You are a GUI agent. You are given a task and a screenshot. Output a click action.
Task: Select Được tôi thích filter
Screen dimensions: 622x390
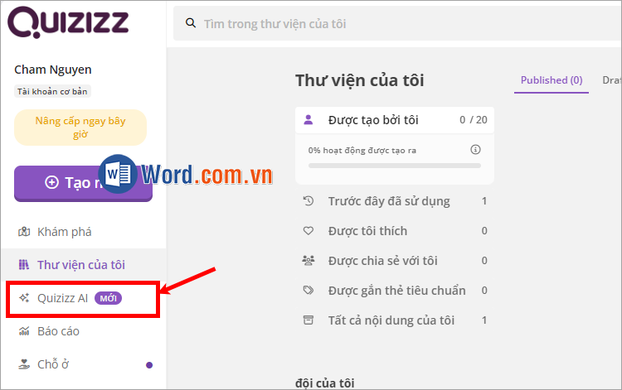click(395, 231)
